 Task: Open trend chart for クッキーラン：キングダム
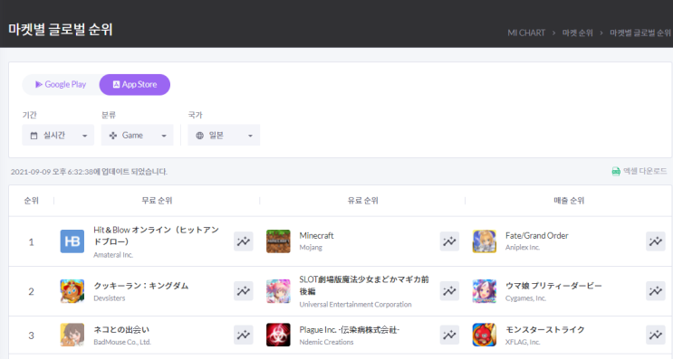point(244,291)
